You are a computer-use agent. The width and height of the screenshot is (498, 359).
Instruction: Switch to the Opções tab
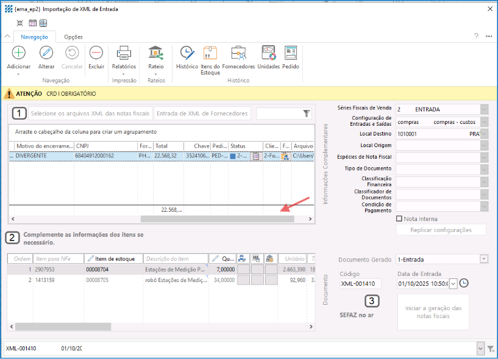74,37
